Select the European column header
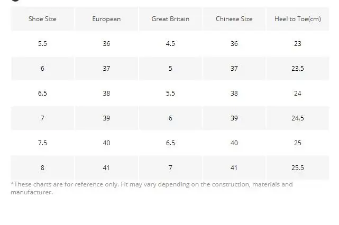 [x=106, y=19]
